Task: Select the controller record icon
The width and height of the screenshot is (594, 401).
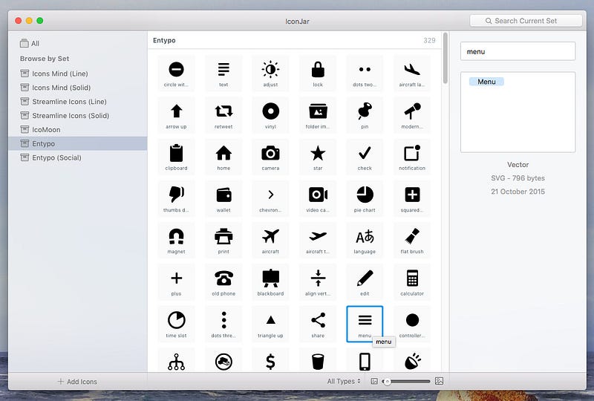Action: click(412, 324)
